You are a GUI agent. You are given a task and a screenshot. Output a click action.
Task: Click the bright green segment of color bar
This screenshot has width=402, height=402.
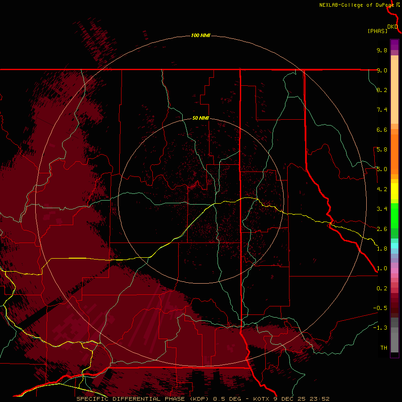tap(394, 215)
